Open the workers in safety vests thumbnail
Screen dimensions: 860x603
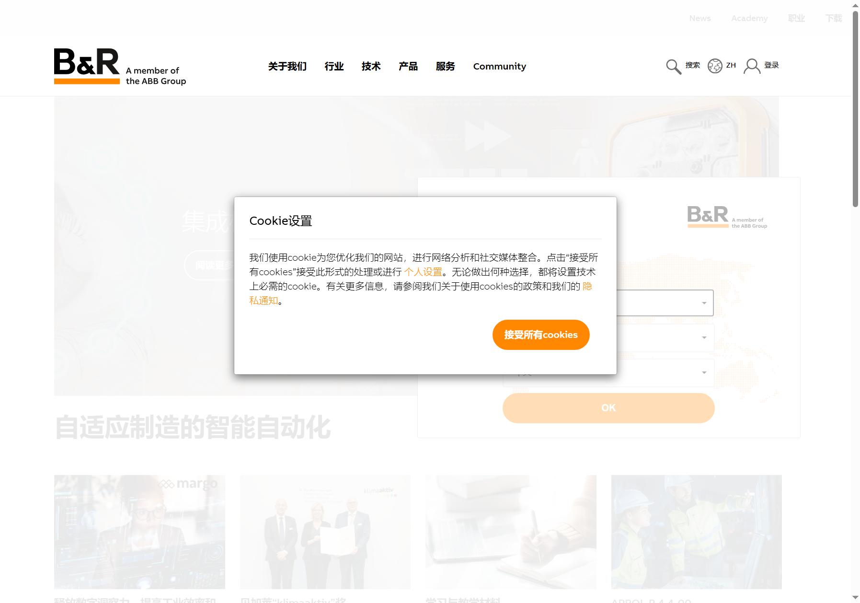pyautogui.click(x=697, y=532)
